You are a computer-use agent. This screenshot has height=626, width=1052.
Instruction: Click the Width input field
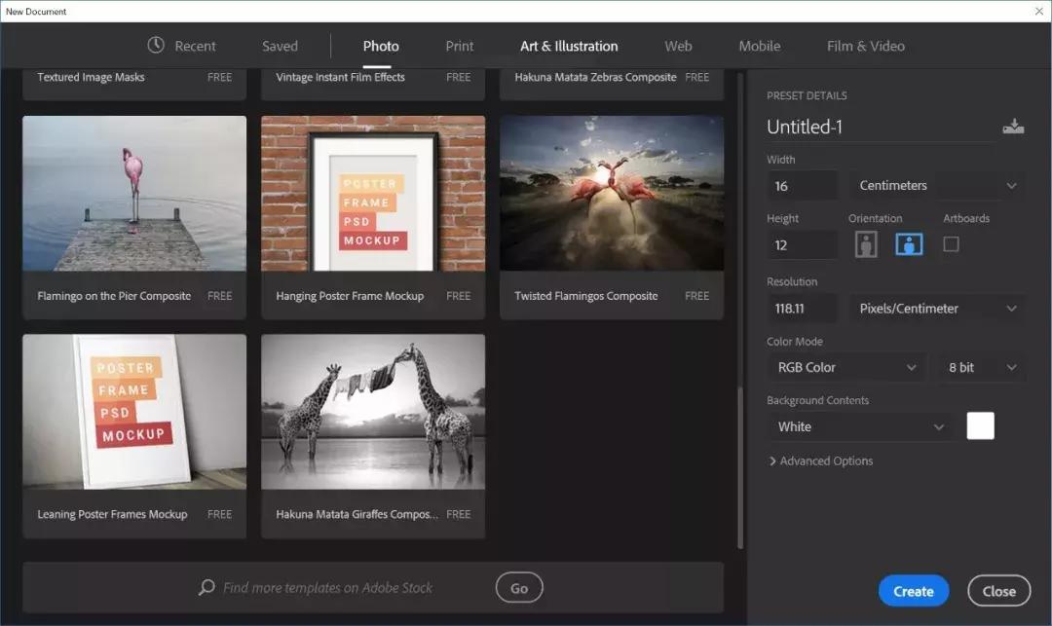[802, 186]
